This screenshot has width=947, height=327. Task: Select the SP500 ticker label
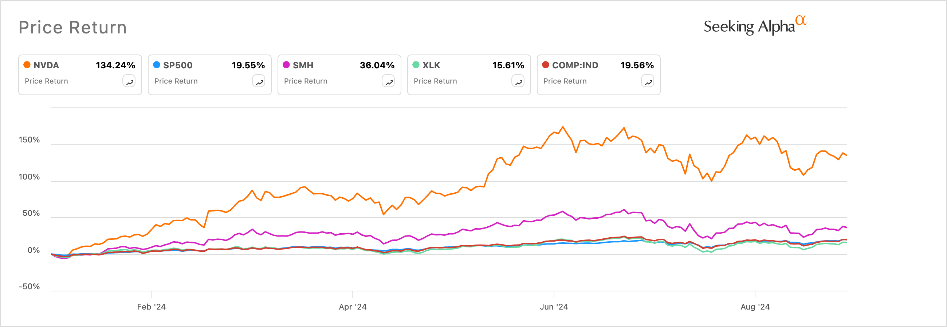tap(178, 65)
